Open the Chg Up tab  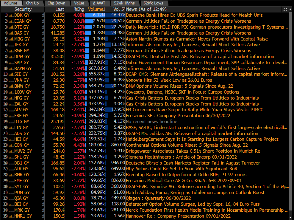(x=32, y=3)
